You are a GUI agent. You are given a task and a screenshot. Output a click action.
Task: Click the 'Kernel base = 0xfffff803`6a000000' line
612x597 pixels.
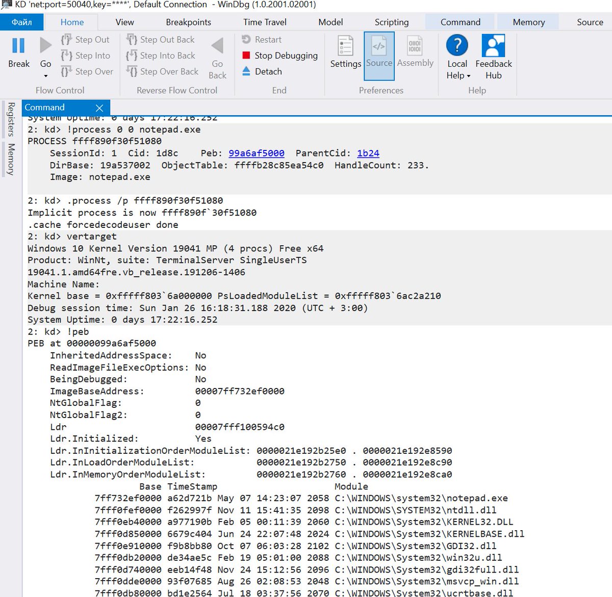click(x=234, y=296)
